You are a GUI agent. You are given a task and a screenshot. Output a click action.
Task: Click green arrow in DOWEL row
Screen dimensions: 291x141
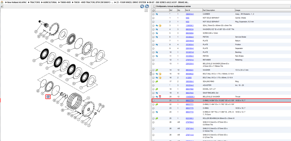(157, 89)
